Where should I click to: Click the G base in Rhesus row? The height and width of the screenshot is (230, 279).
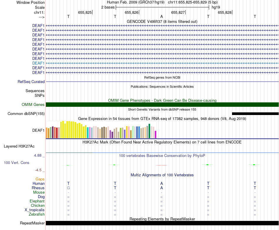68,188
